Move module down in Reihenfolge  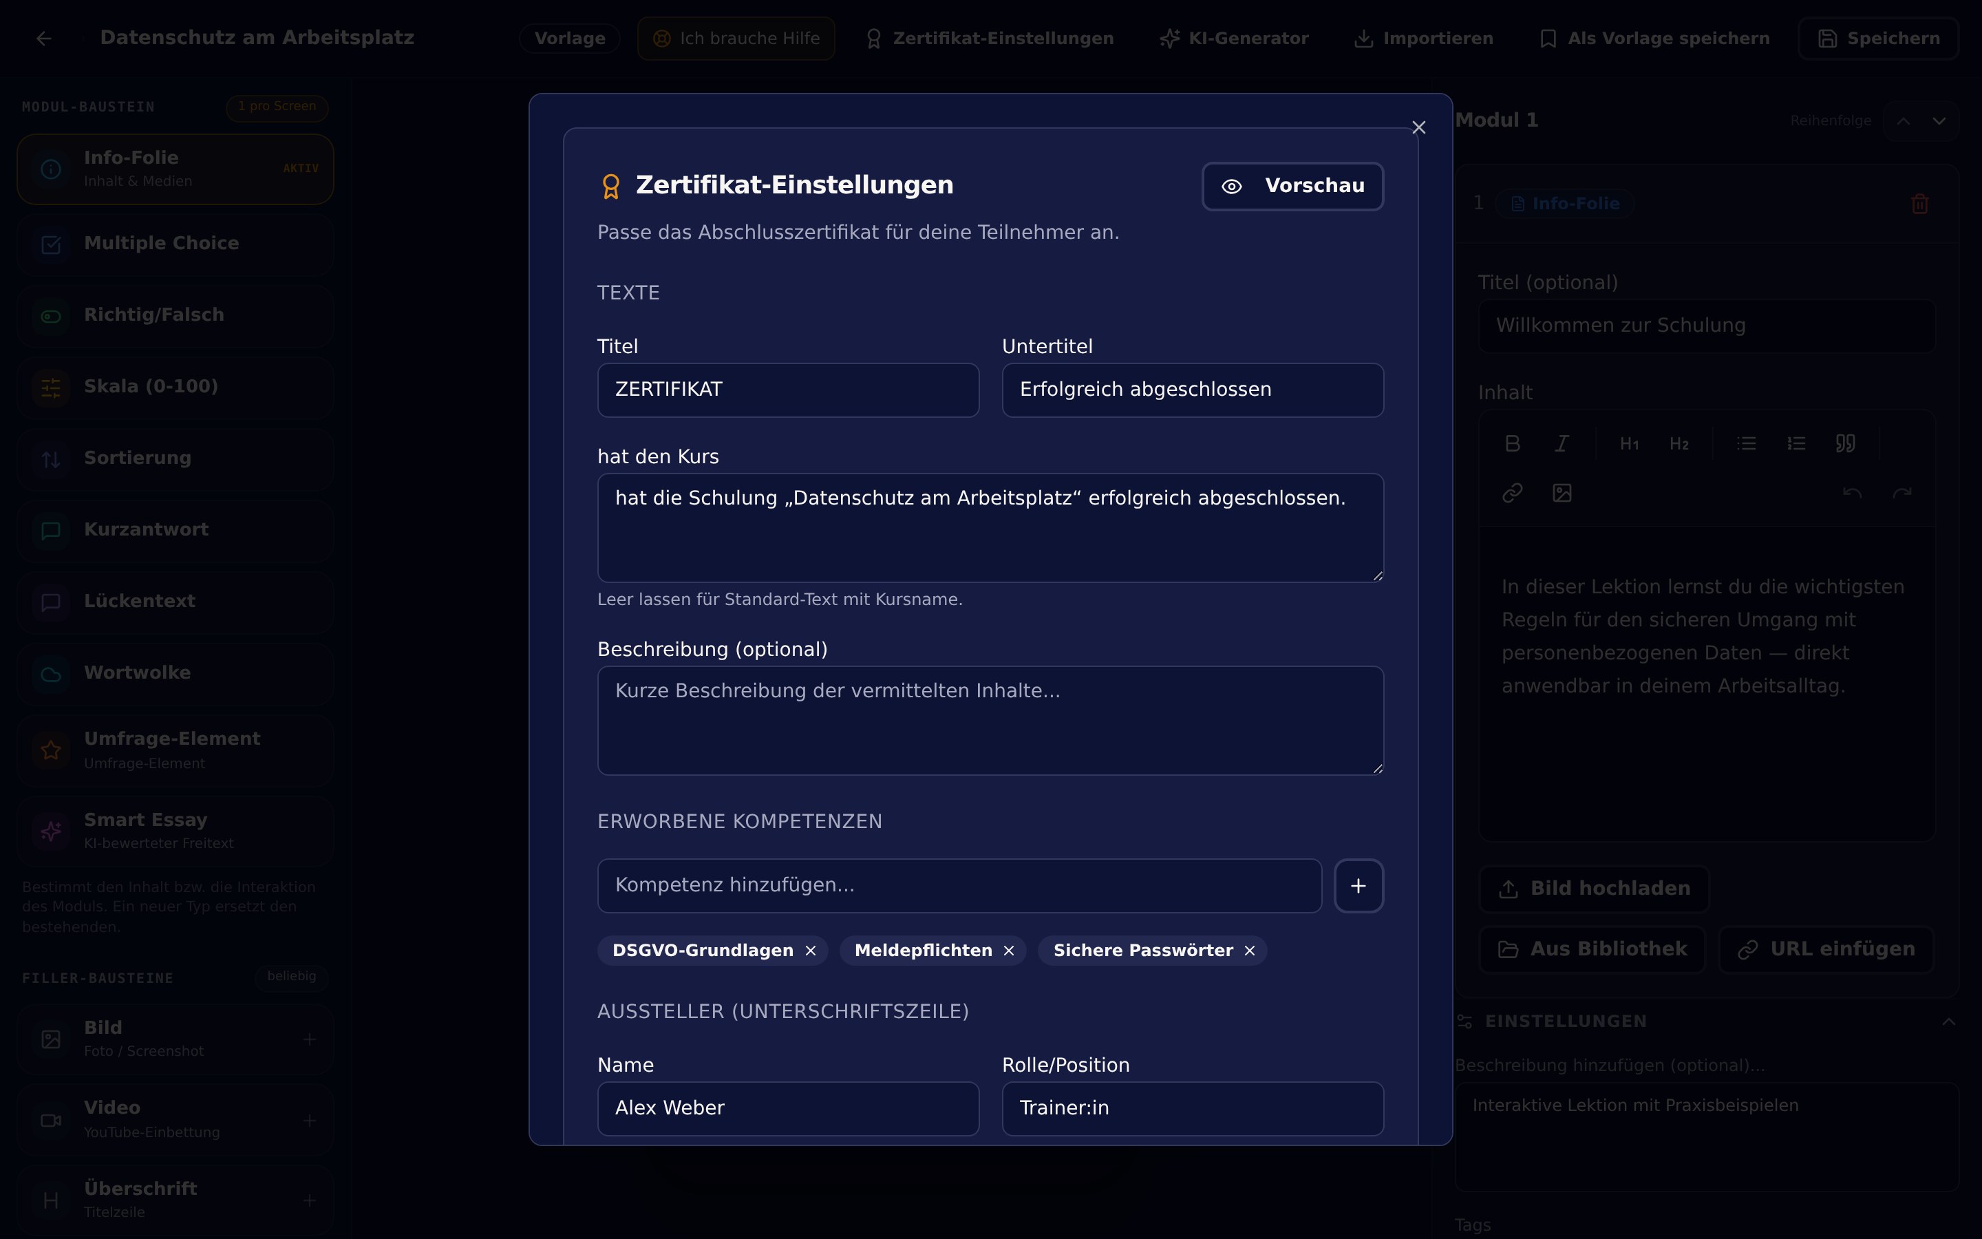[1939, 121]
